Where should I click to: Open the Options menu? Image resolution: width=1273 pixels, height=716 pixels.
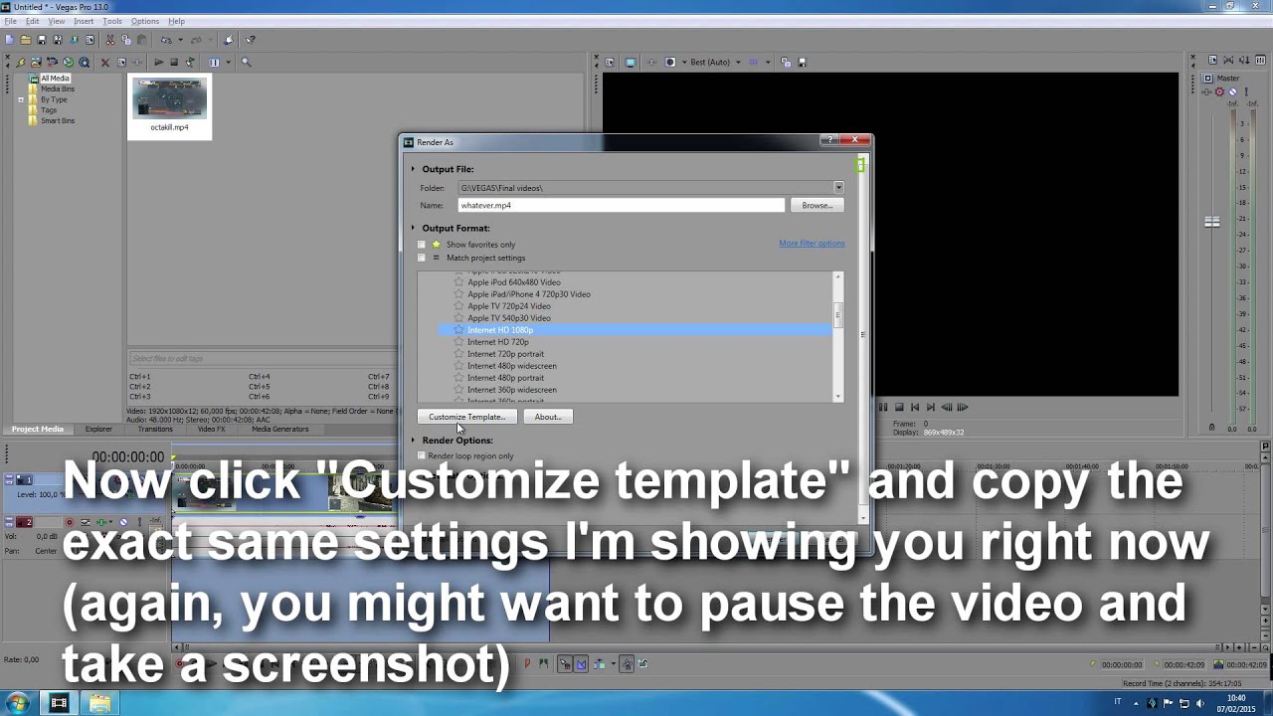pyautogui.click(x=145, y=21)
